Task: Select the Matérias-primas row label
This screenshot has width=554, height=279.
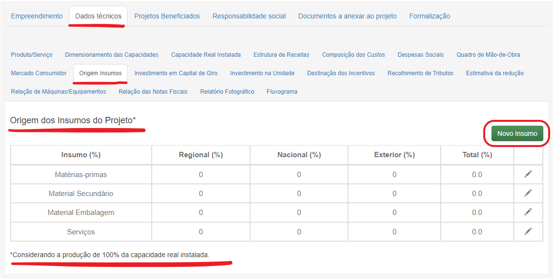Action: click(x=81, y=174)
